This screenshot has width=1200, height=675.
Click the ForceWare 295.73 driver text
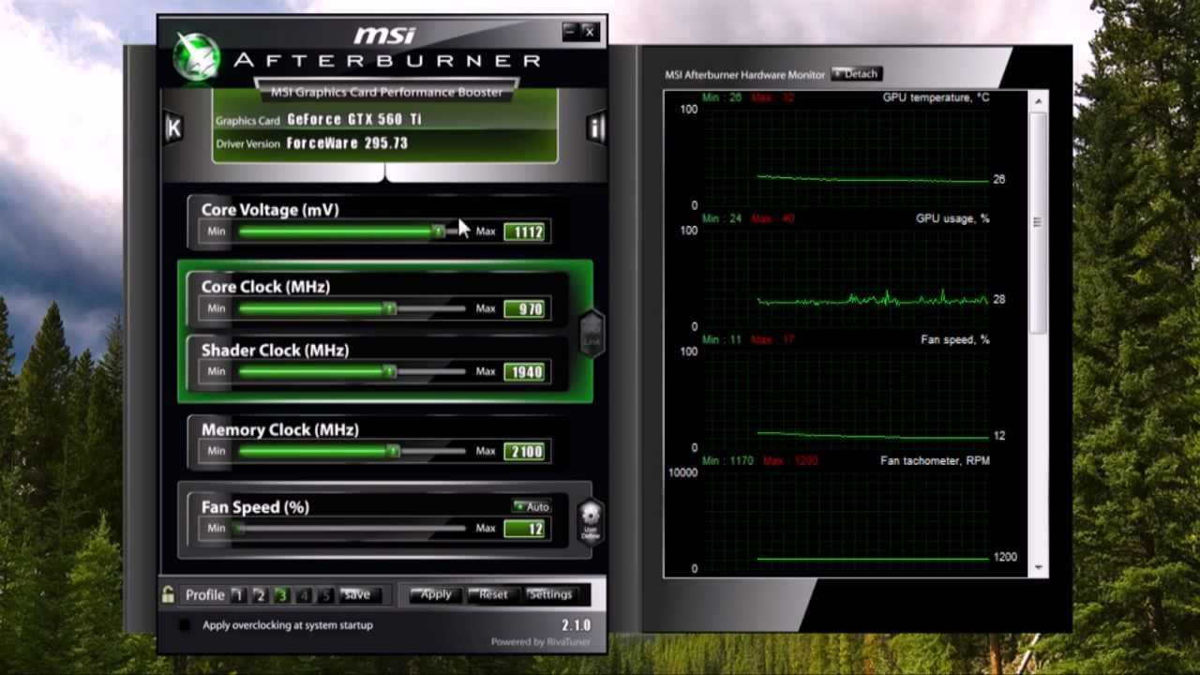click(x=347, y=143)
